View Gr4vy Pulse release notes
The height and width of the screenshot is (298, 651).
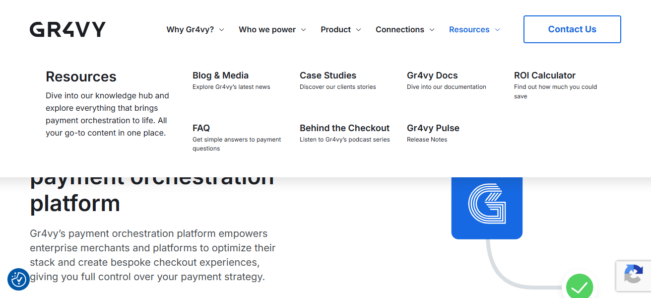(433, 128)
